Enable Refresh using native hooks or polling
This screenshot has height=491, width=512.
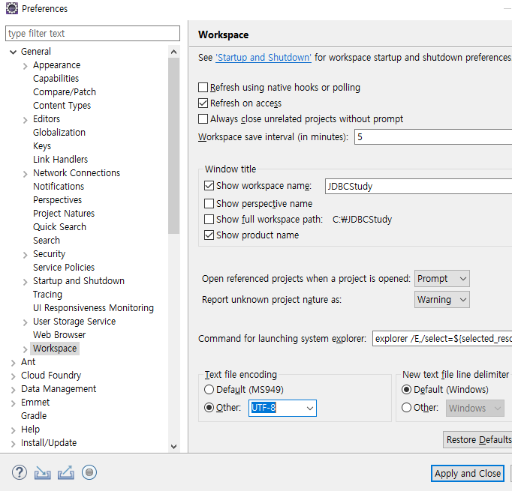[x=203, y=88]
